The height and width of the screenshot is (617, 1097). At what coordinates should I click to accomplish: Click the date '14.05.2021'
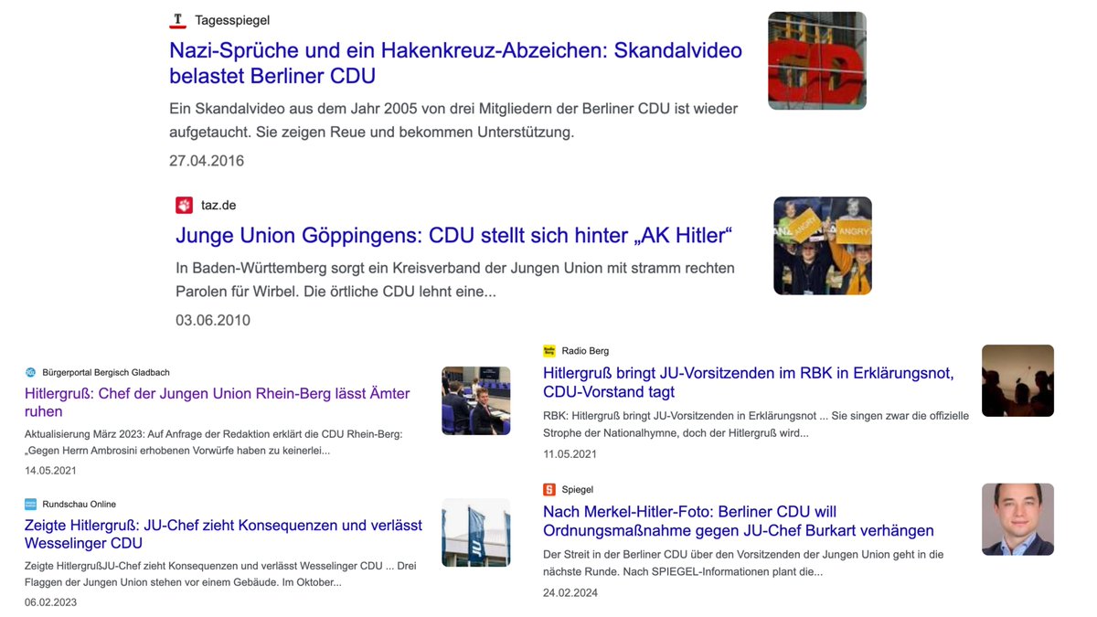pos(50,471)
